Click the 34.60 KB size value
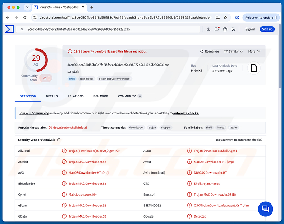The width and height of the screenshot is (284, 224). click(196, 70)
